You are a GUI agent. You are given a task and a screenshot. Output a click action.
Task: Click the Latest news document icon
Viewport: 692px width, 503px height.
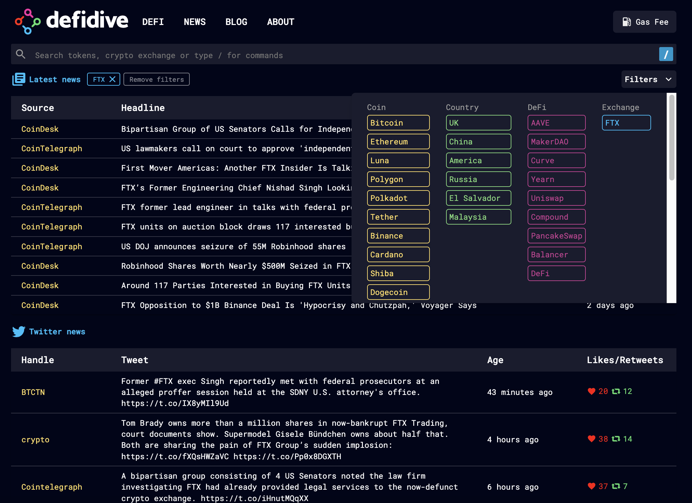tap(19, 79)
